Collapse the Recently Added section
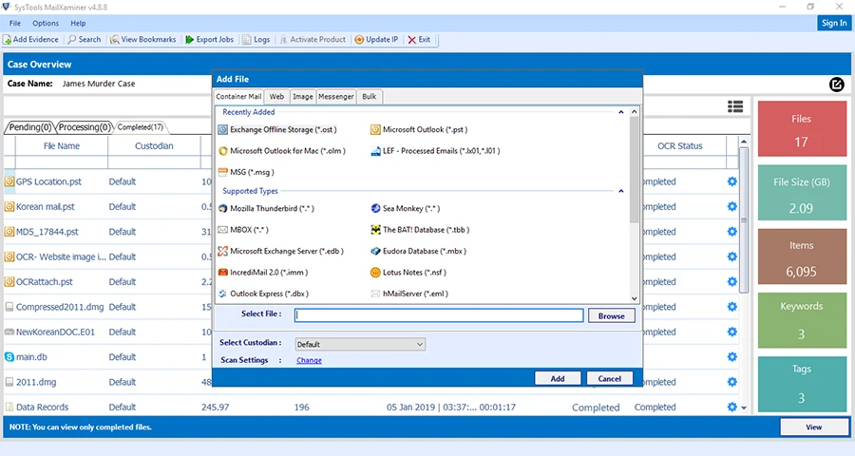This screenshot has height=456, width=855. pyautogui.click(x=620, y=112)
